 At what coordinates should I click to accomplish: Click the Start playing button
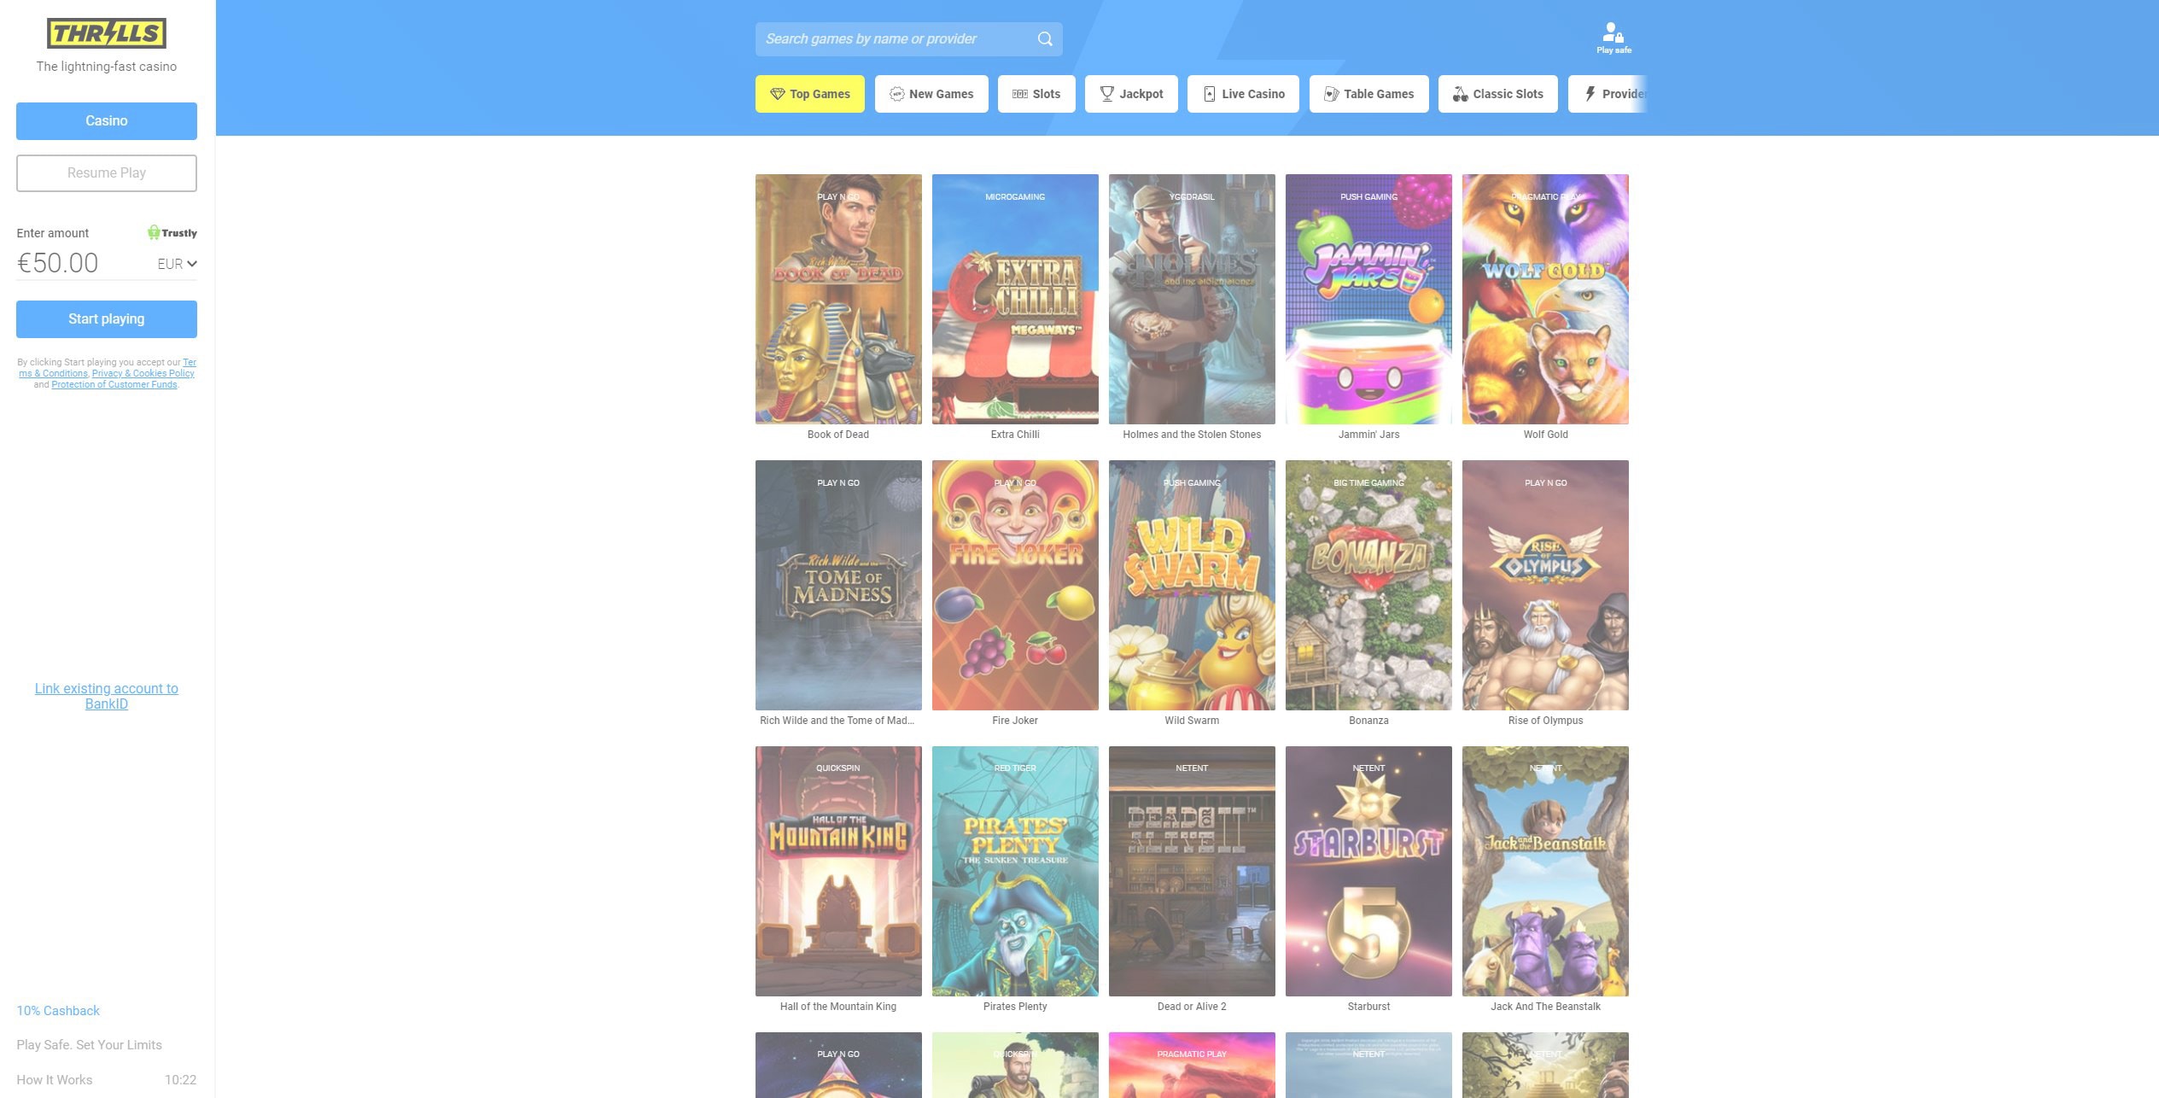pyautogui.click(x=107, y=319)
